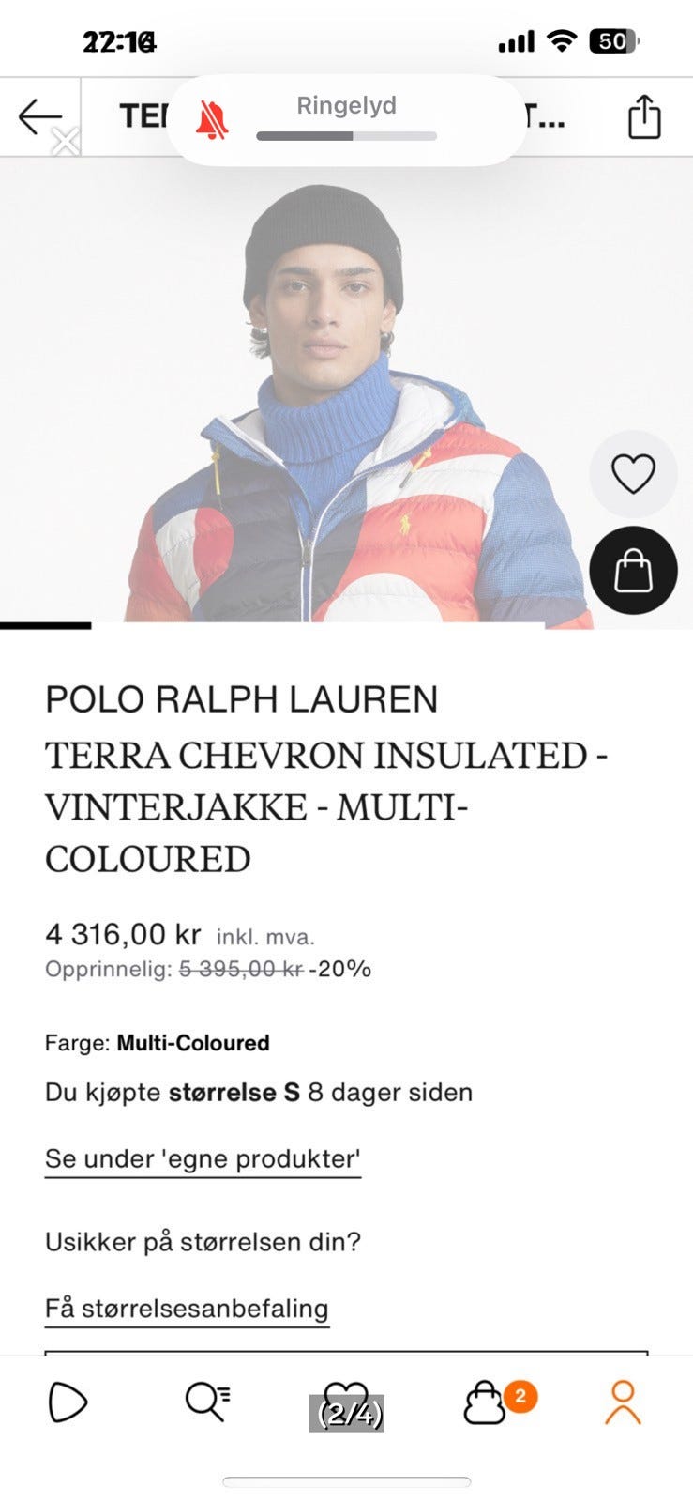Open "Få størrelsesanbefaling" link
The image size is (693, 1502).
(x=187, y=1309)
